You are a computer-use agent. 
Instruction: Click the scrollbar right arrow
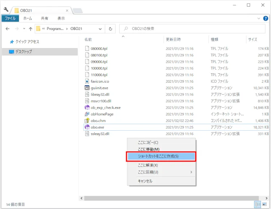[266, 198]
